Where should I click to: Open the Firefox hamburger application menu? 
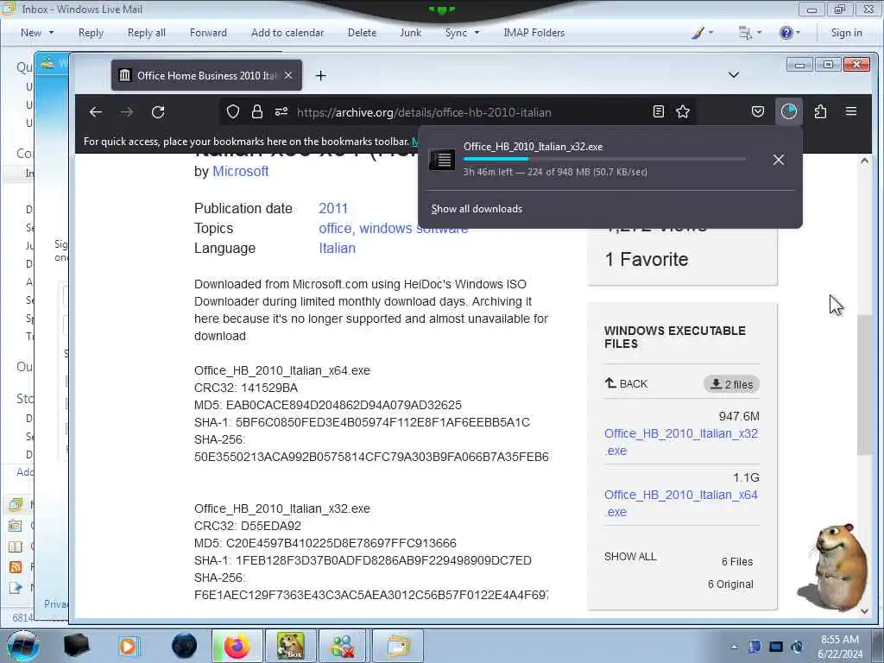click(x=851, y=111)
